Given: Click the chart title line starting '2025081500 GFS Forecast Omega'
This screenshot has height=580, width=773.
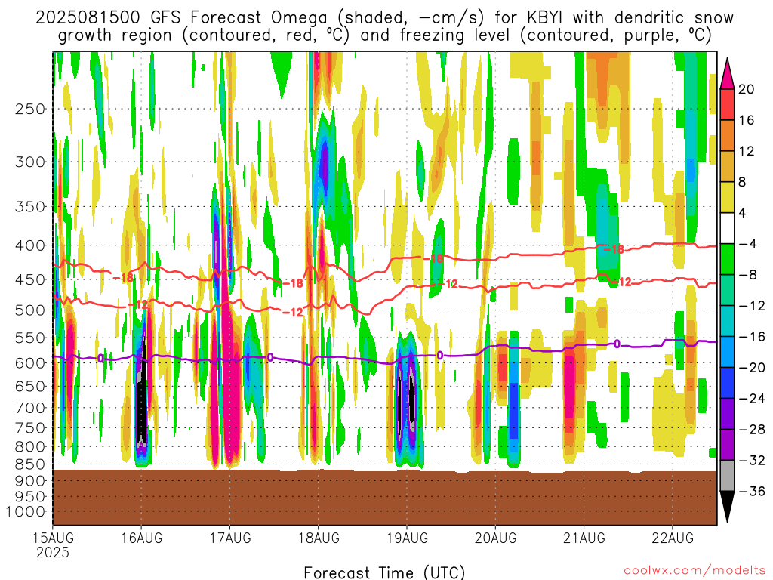Looking at the screenshot, I should 384,18.
